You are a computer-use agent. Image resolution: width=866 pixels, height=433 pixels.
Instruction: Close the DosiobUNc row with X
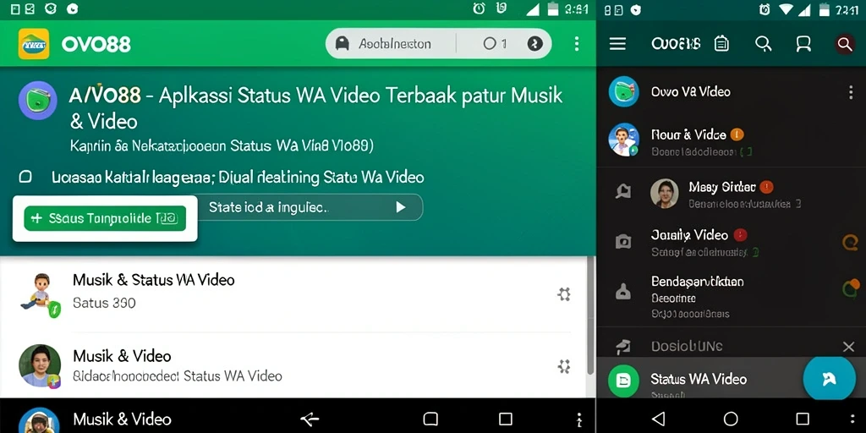(849, 347)
